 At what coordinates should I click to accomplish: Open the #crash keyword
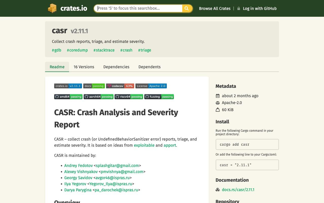(126, 50)
